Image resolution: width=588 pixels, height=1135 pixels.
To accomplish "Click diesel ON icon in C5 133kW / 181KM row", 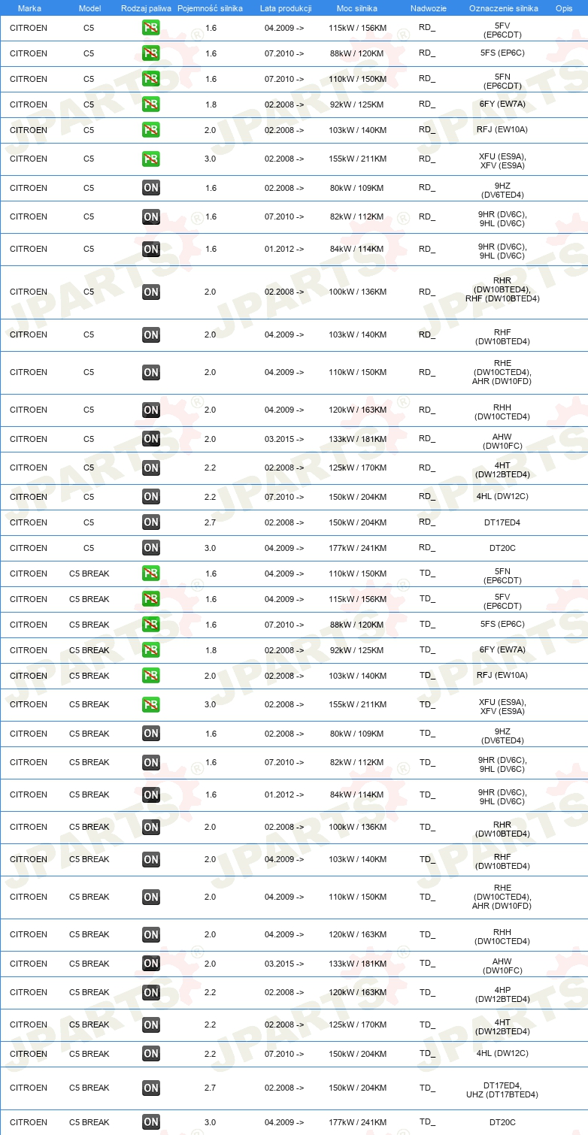I will point(150,439).
